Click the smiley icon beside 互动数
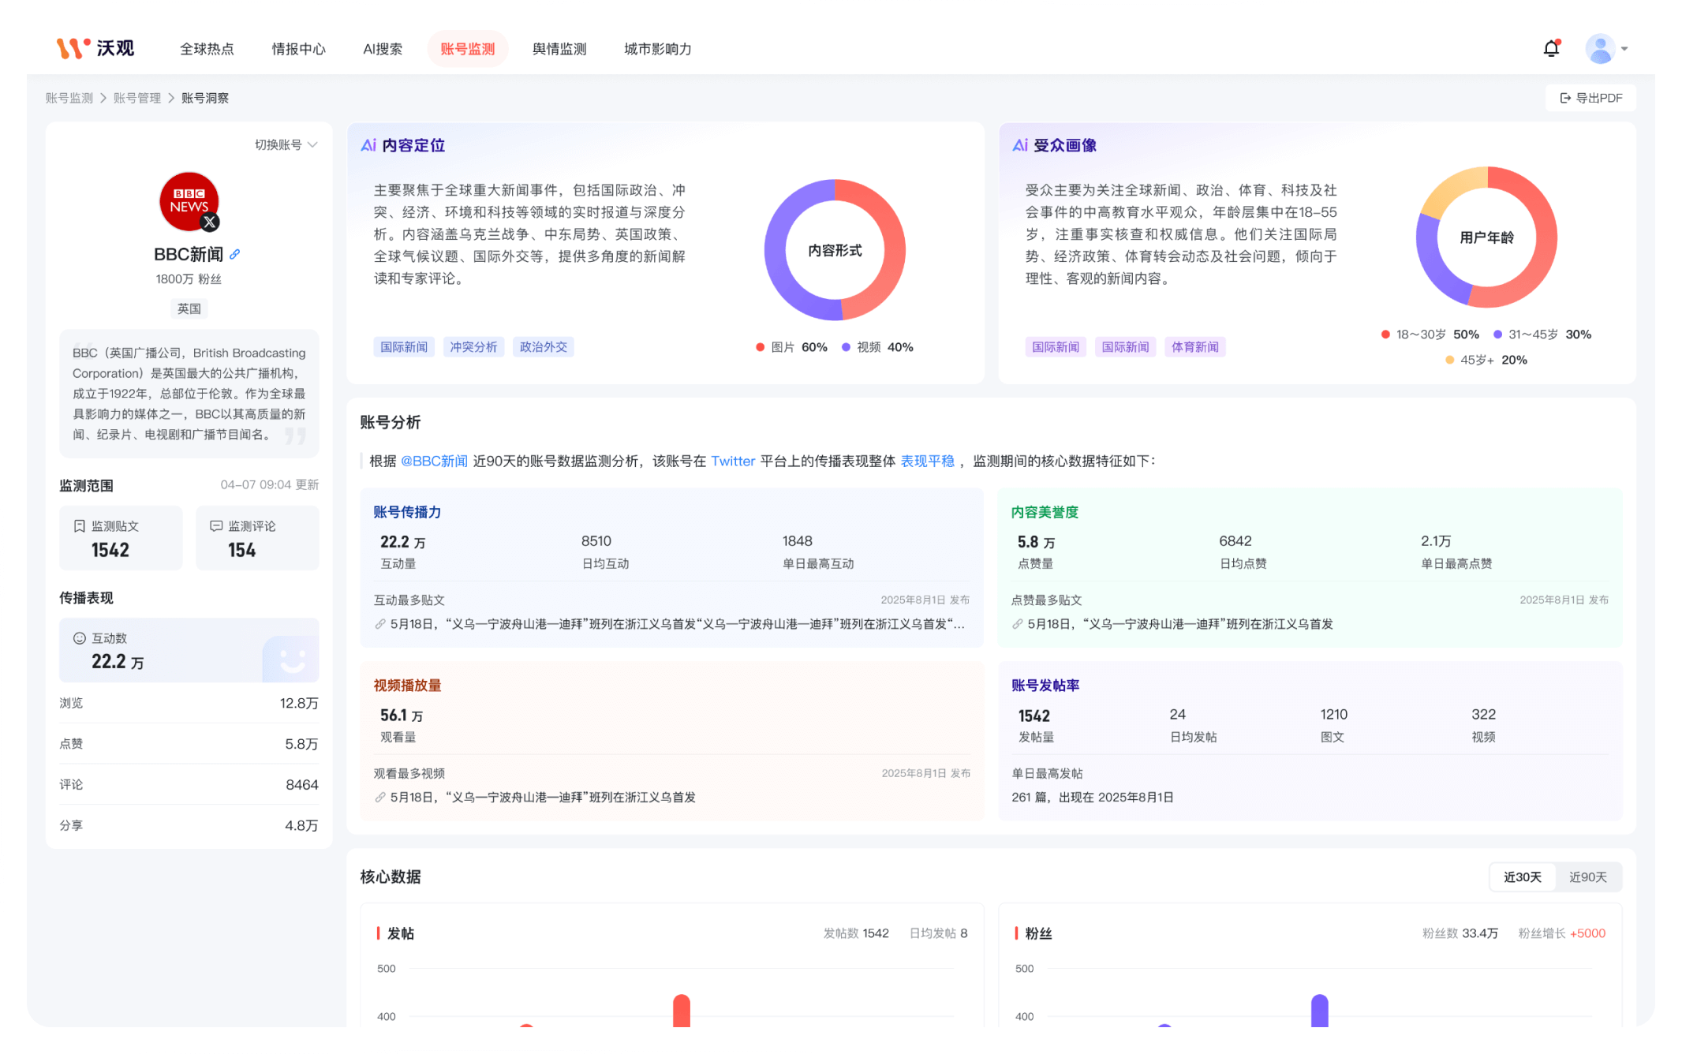Viewport: 1682px width, 1054px height. click(79, 638)
